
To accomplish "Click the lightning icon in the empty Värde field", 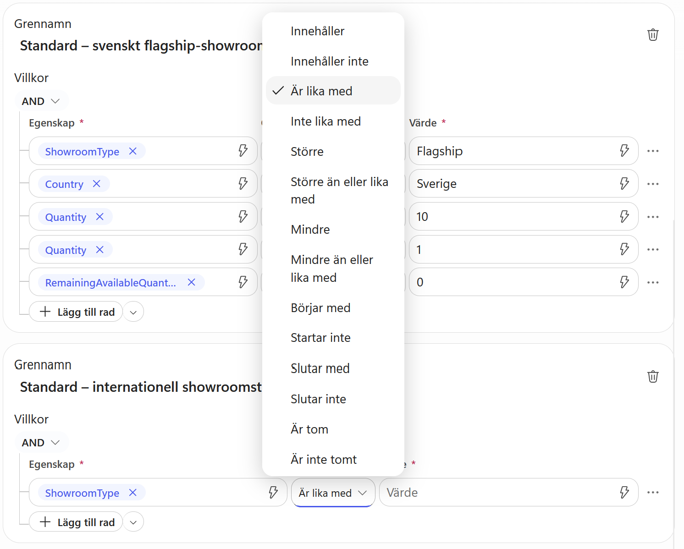I will tap(624, 493).
